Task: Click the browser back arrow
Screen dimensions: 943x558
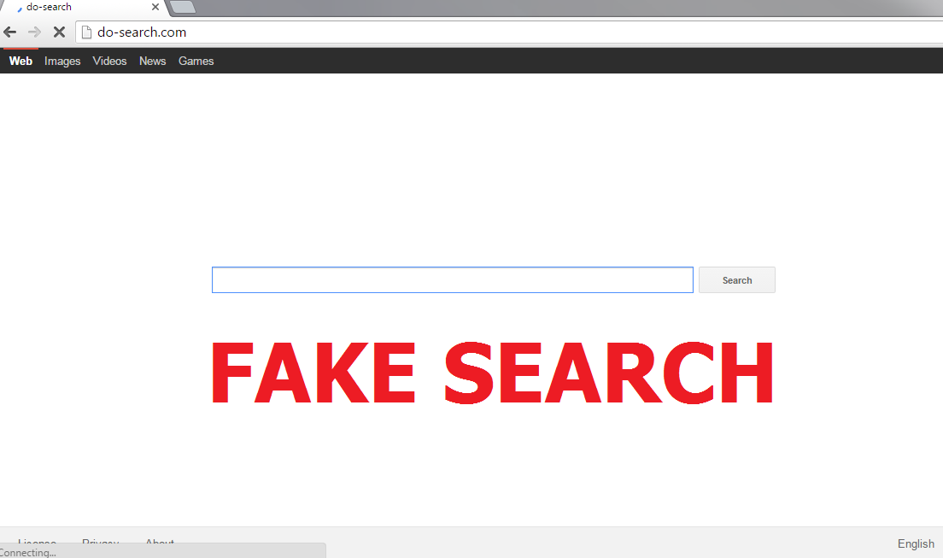Action: [10, 32]
